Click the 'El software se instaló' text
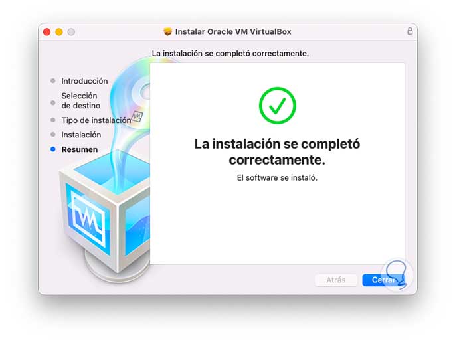 tap(277, 178)
